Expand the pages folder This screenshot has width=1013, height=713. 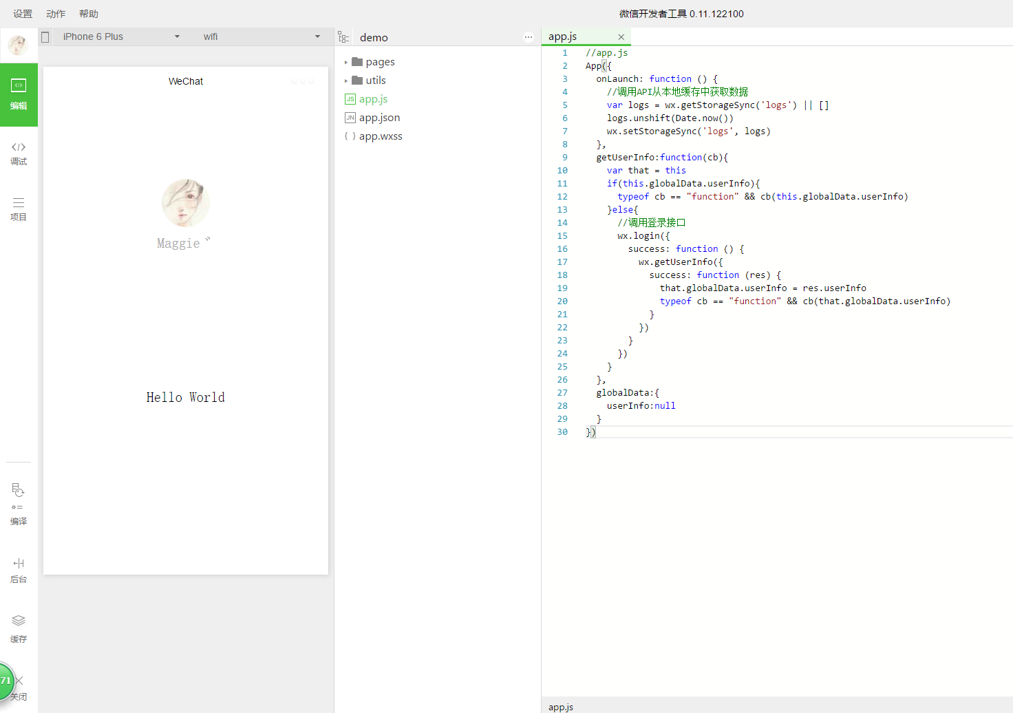coord(346,62)
